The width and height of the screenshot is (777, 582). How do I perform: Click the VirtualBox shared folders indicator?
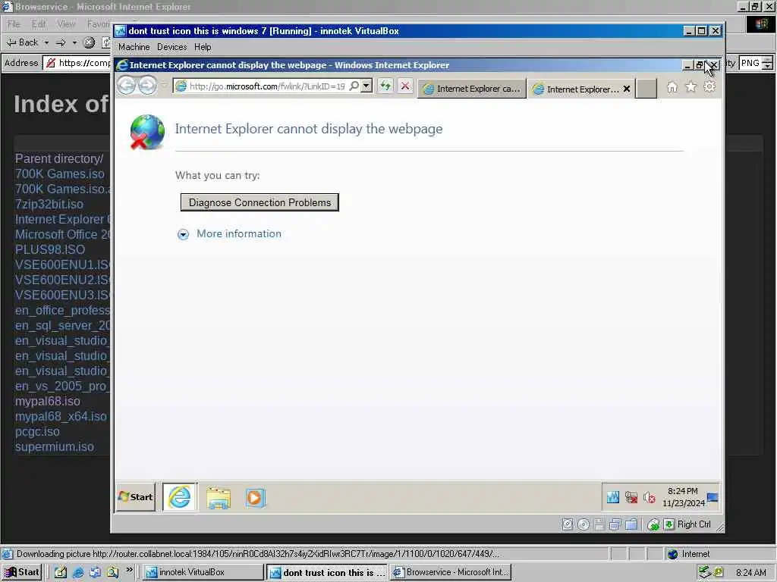coord(631,524)
